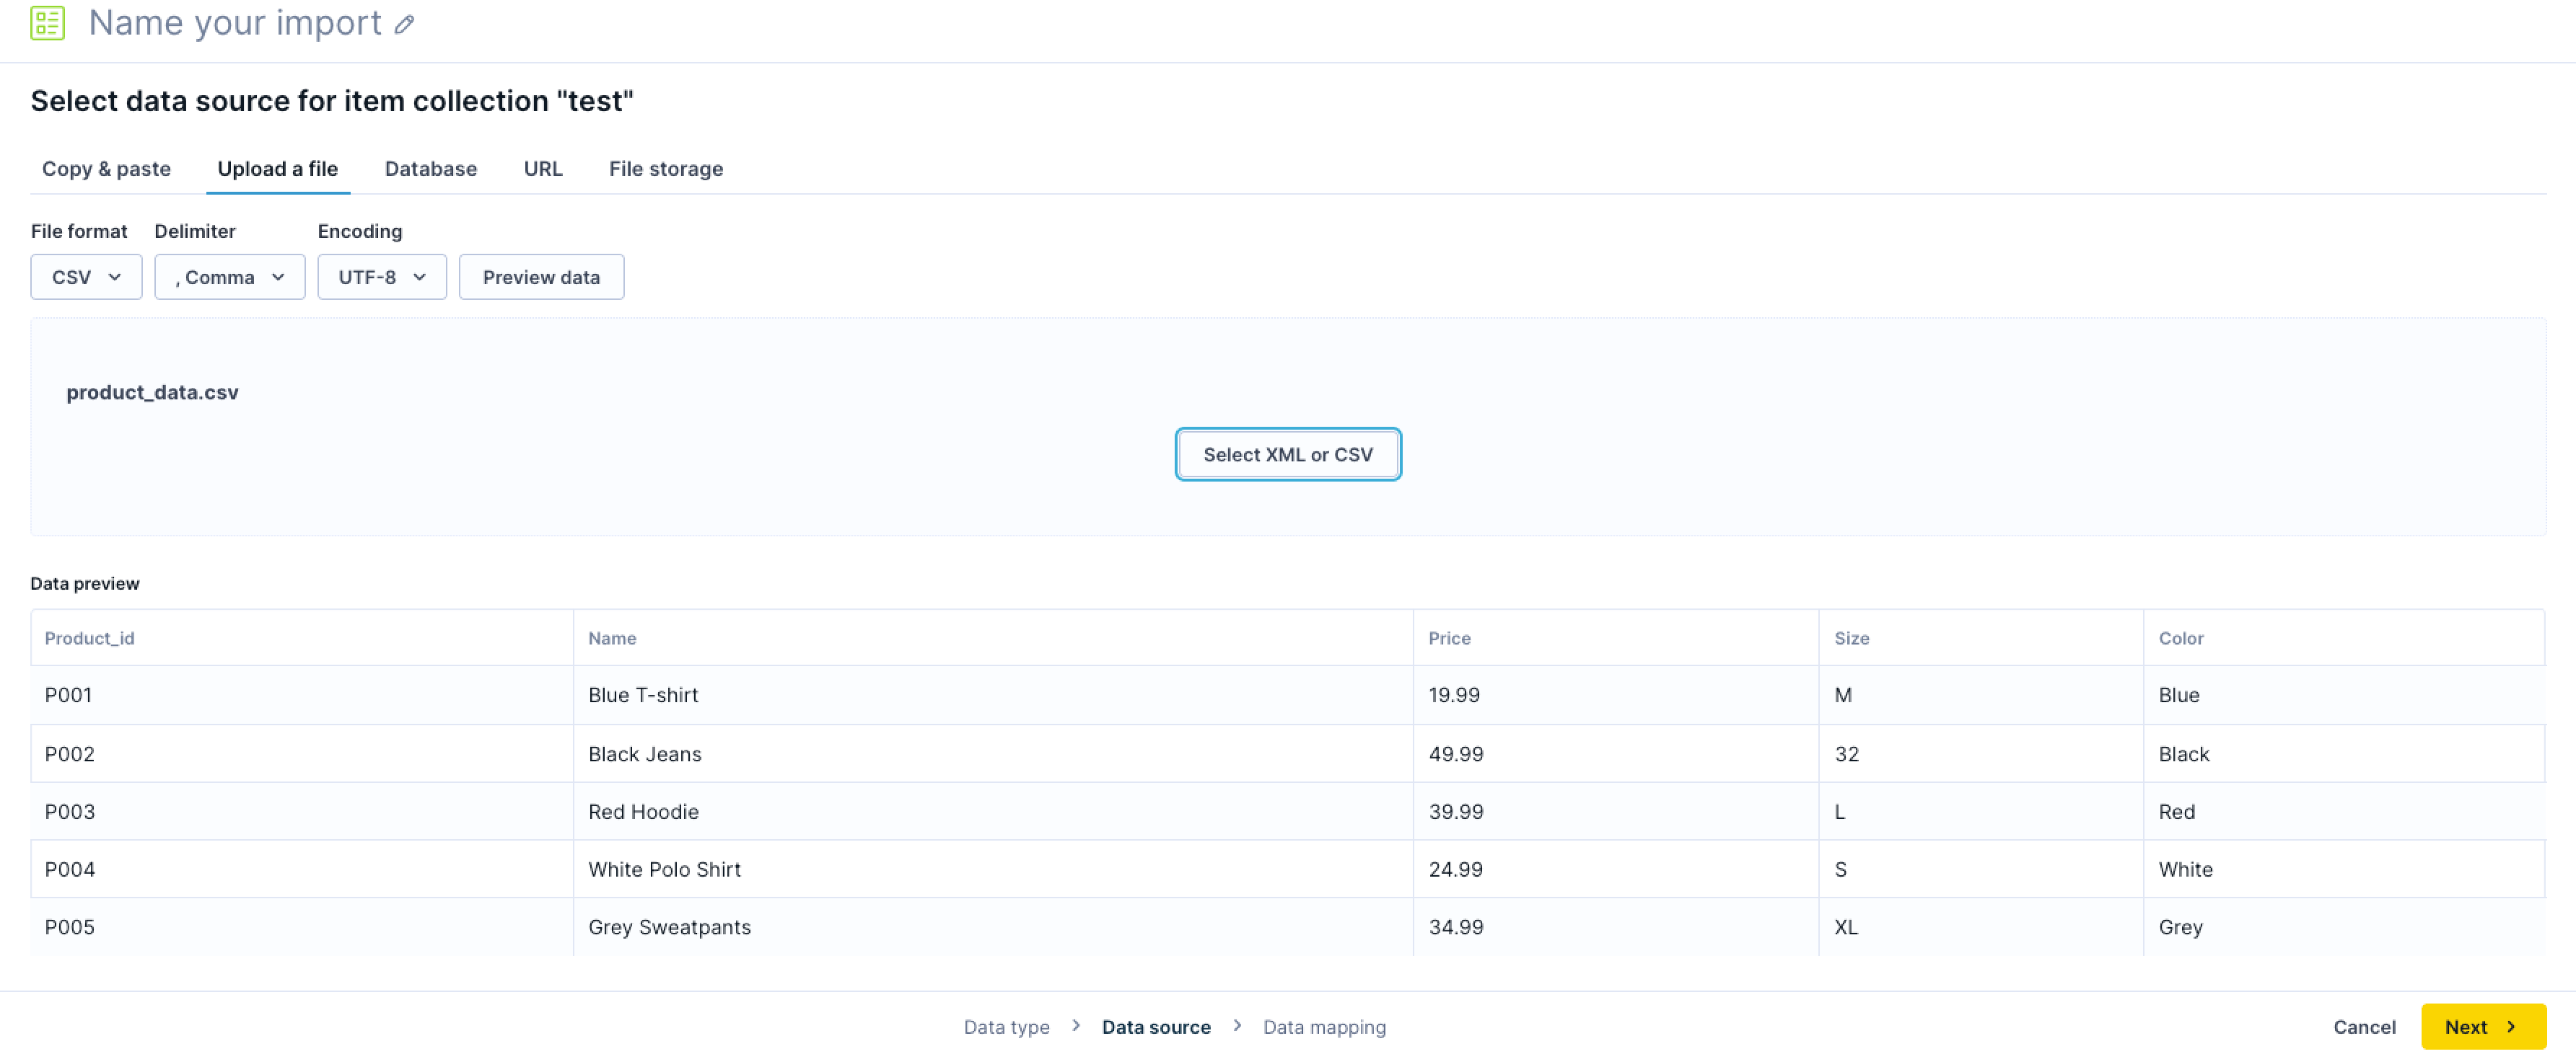
Task: Click the pencil edit icon next to import name
Action: (404, 25)
